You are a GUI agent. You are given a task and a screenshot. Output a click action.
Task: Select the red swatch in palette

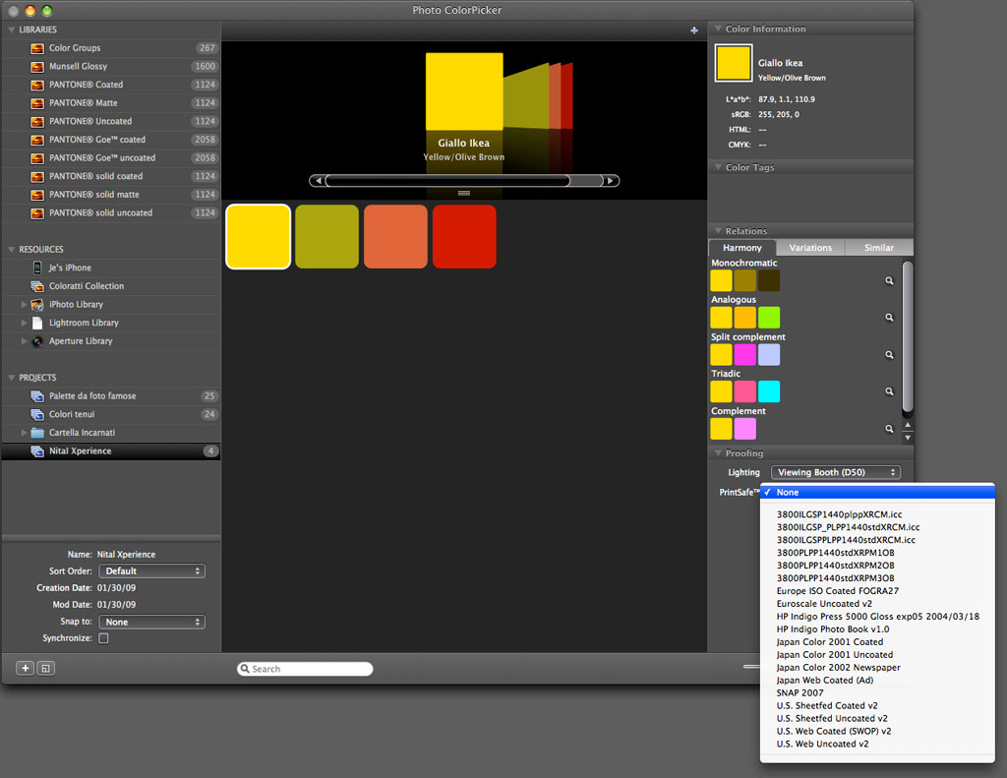[464, 236]
